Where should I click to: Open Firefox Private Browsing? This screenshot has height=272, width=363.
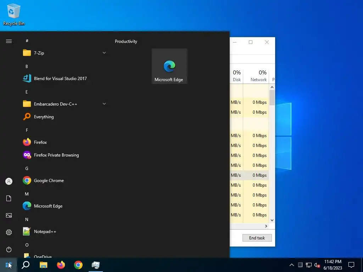tap(65, 155)
